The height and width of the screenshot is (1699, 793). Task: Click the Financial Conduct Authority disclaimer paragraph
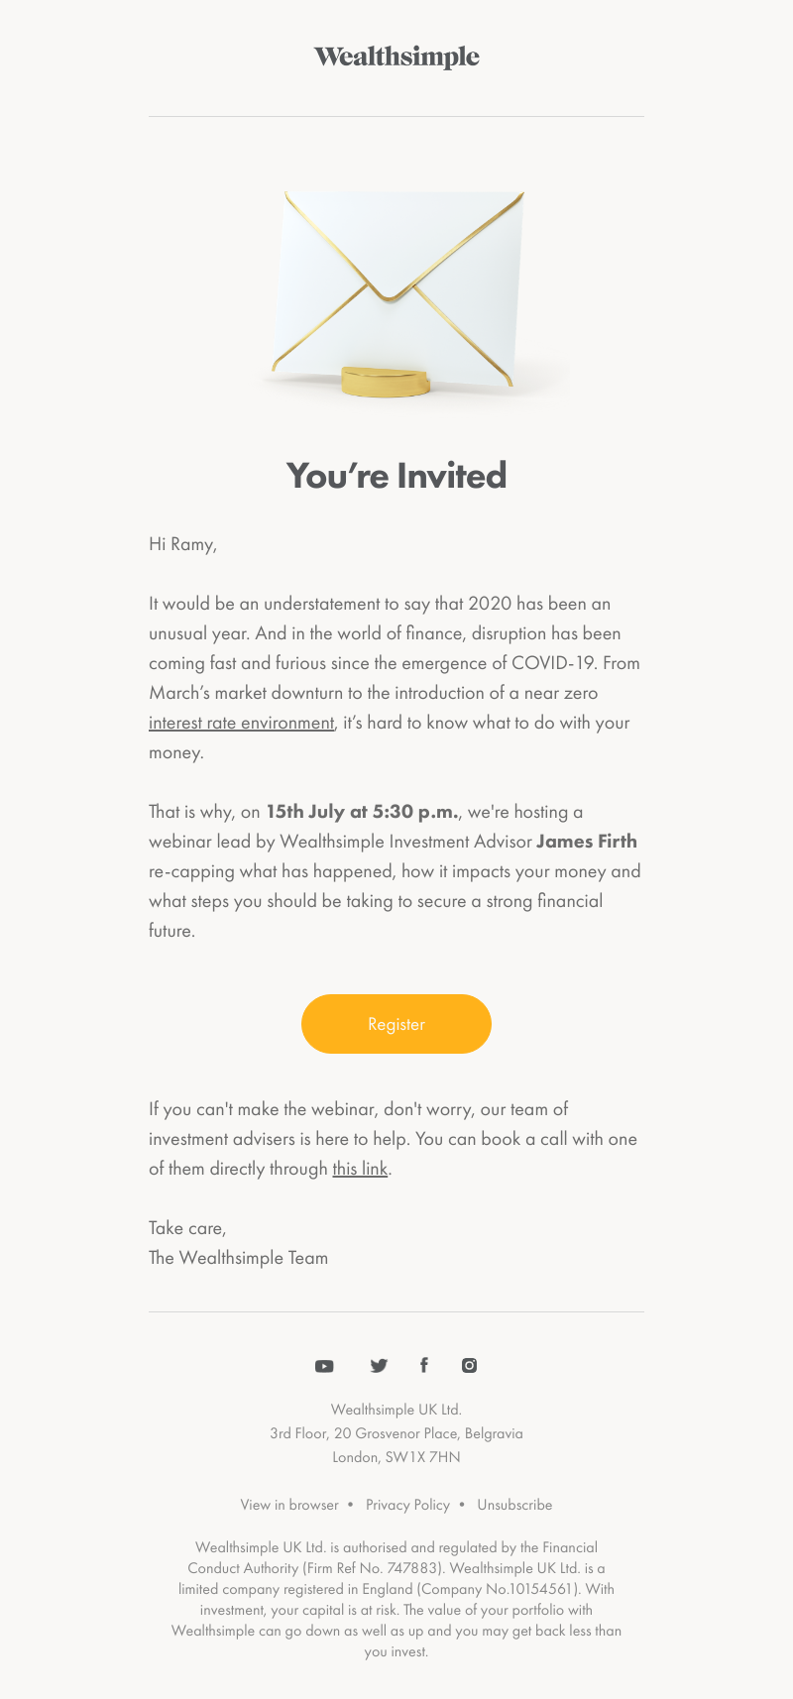pyautogui.click(x=396, y=1599)
